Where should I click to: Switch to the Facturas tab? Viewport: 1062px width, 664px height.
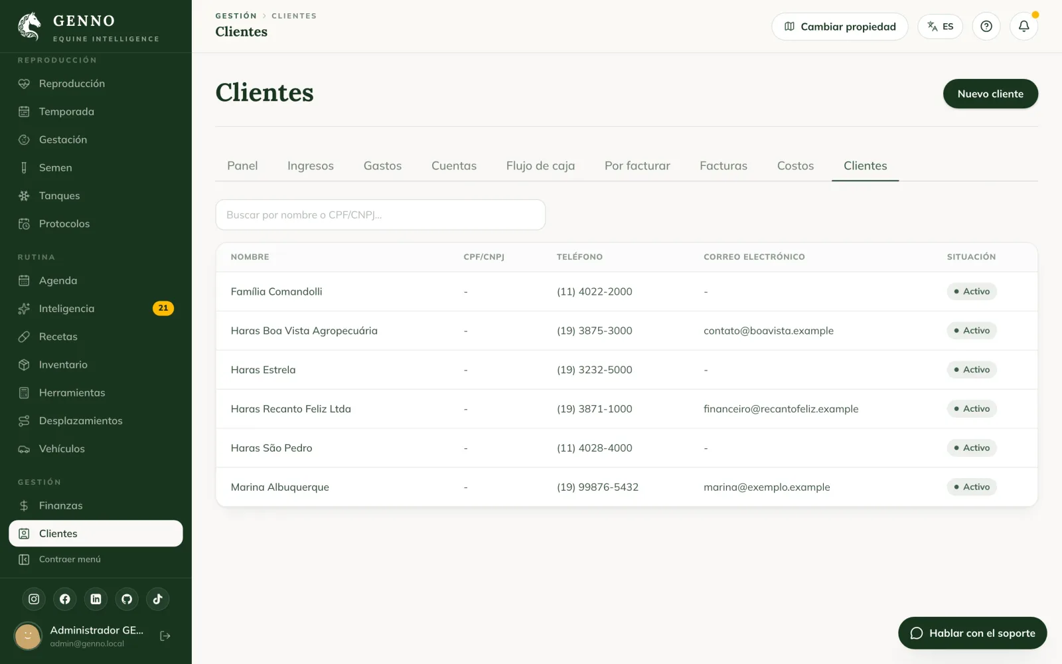click(x=723, y=166)
